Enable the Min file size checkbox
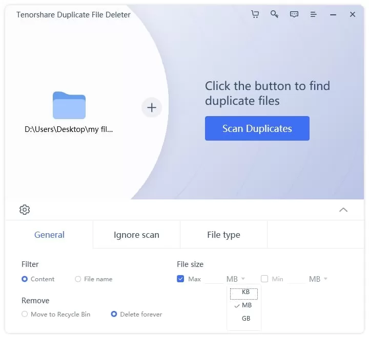 click(x=264, y=279)
